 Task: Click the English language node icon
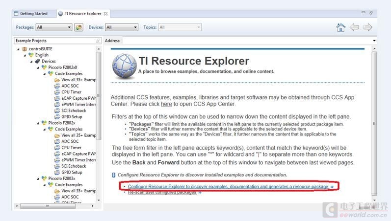[x=31, y=55]
